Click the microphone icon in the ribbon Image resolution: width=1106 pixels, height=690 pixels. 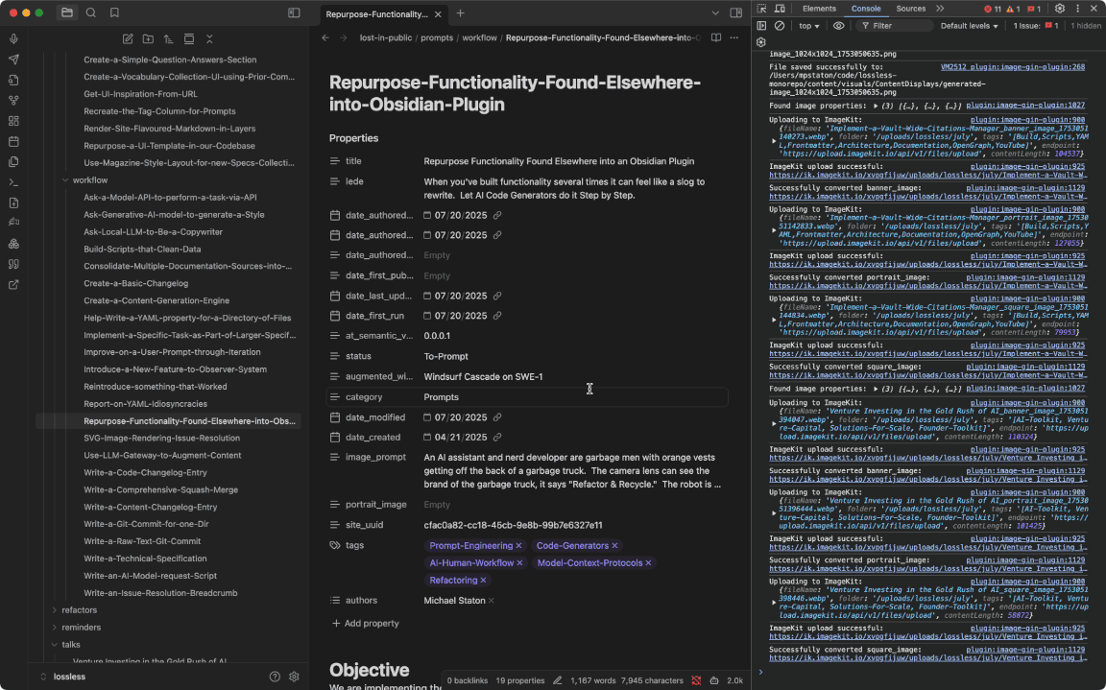coord(13,39)
